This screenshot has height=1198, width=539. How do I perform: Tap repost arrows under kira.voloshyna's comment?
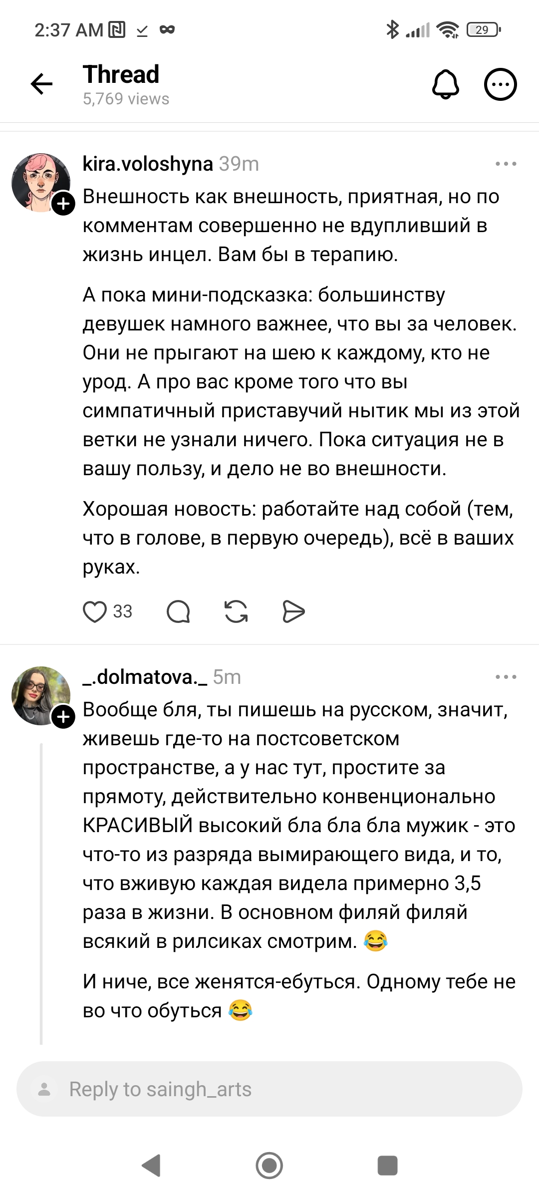tap(236, 612)
